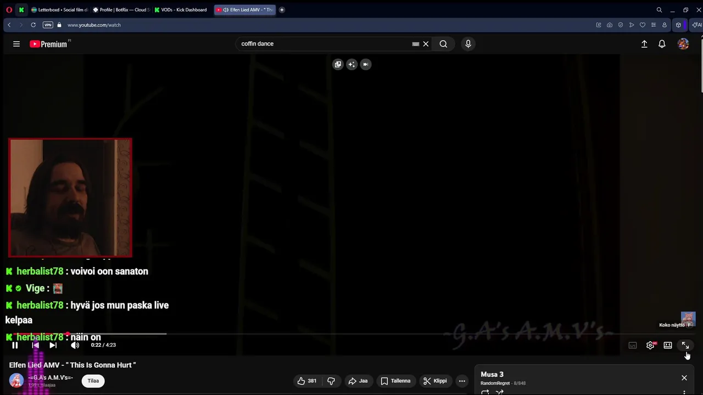The height and width of the screenshot is (395, 703).
Task: Open the =G.A's A.M.V's= channel name
Action: coord(51,377)
